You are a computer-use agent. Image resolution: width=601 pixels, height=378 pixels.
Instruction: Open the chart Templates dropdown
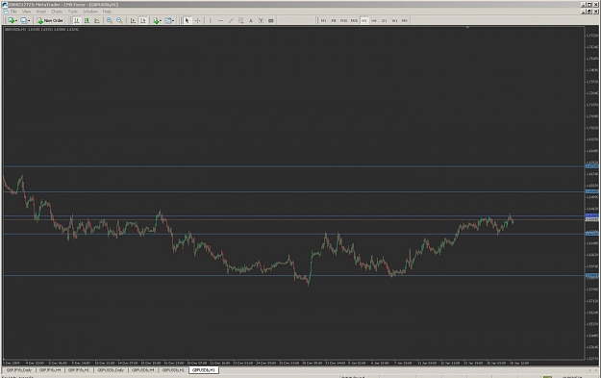(x=169, y=21)
